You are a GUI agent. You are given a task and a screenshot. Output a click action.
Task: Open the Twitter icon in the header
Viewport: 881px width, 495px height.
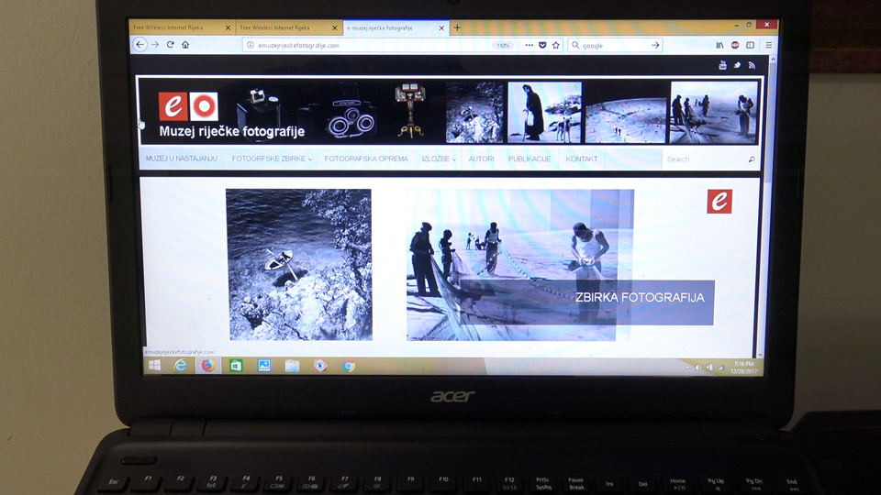point(737,65)
